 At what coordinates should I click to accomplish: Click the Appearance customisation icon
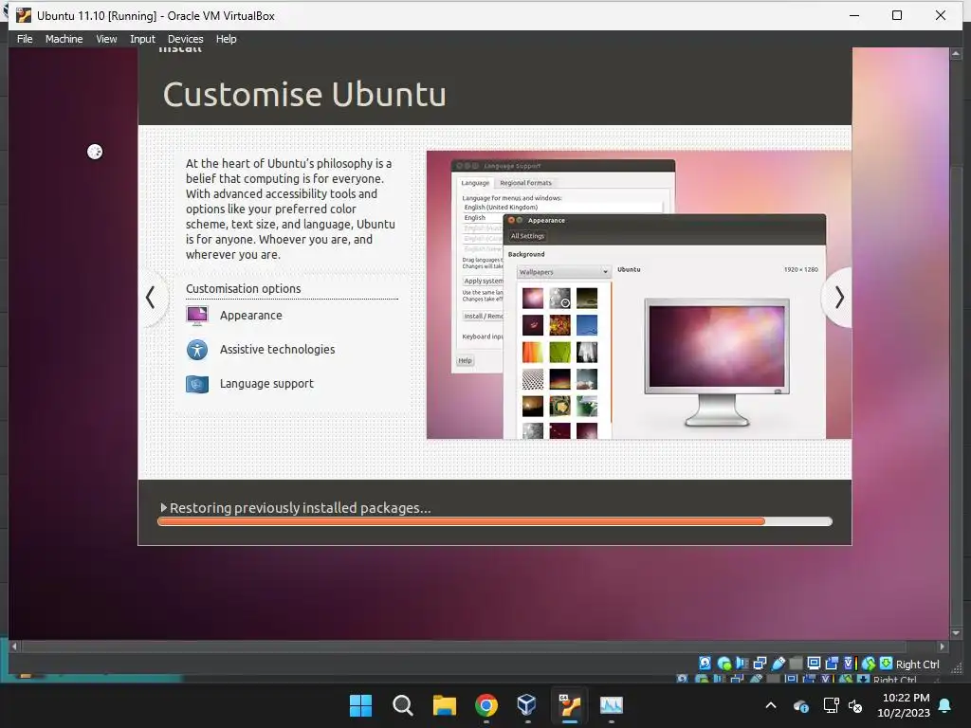click(x=197, y=316)
